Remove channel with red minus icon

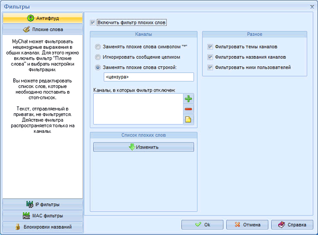tap(188, 109)
